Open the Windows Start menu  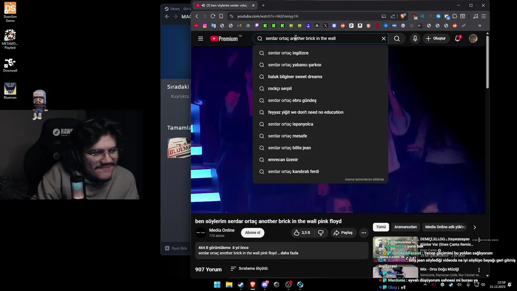(217, 285)
